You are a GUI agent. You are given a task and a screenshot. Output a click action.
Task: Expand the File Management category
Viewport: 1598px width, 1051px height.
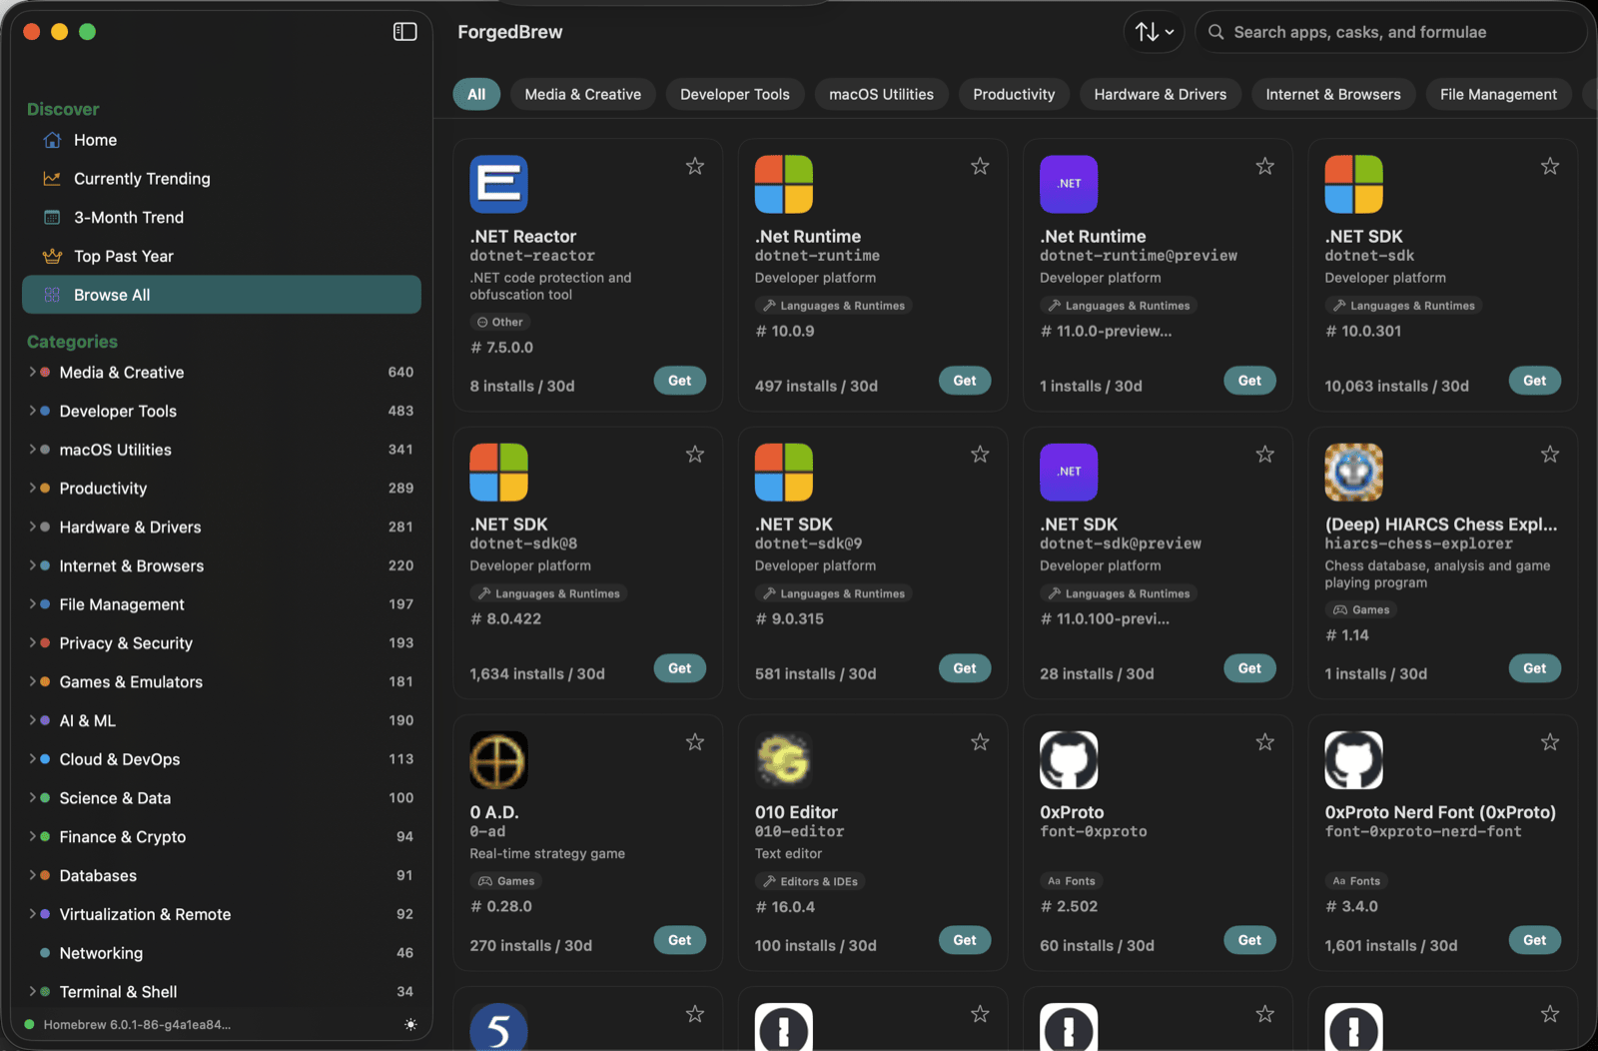tap(32, 604)
